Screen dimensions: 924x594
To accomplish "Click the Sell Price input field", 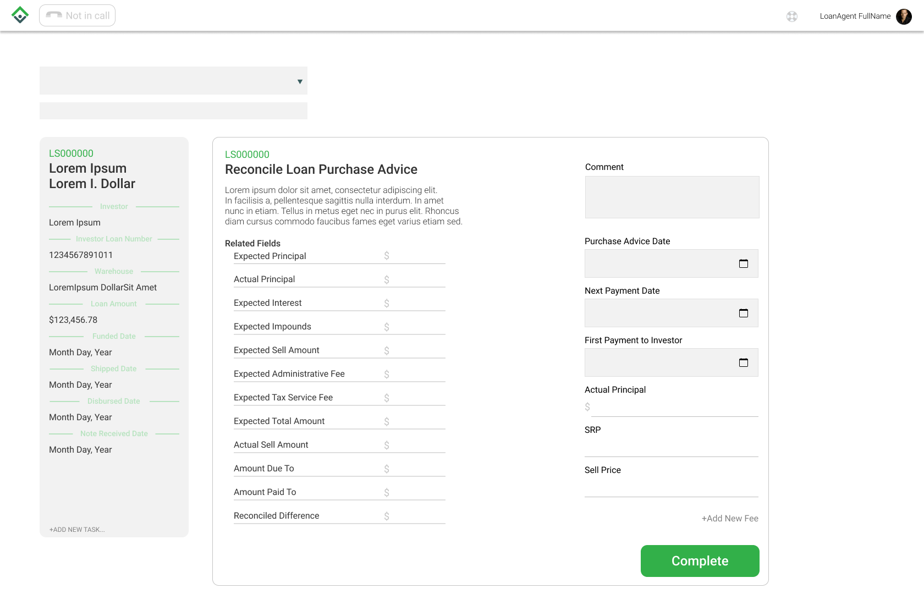I will (x=671, y=488).
